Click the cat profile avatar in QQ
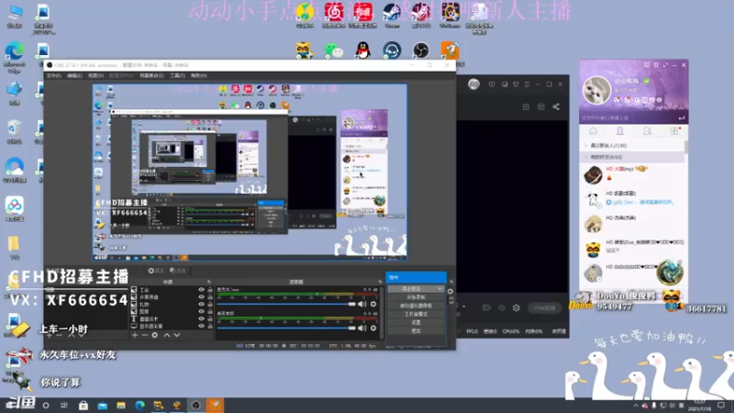This screenshot has width=734, height=413. click(596, 89)
